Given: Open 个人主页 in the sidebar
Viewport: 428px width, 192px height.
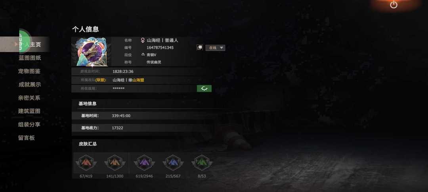Looking at the screenshot, I should (x=29, y=44).
